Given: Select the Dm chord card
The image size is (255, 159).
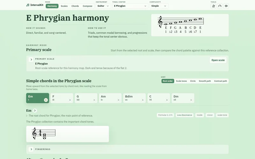Looking at the screenshot, I should tap(183, 98).
